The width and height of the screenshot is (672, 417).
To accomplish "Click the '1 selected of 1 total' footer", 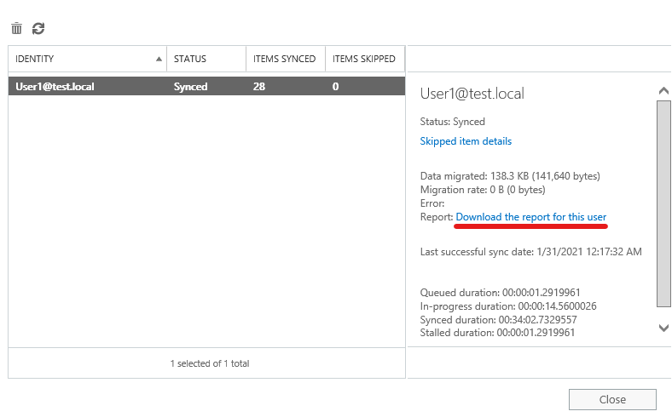I will coord(210,363).
